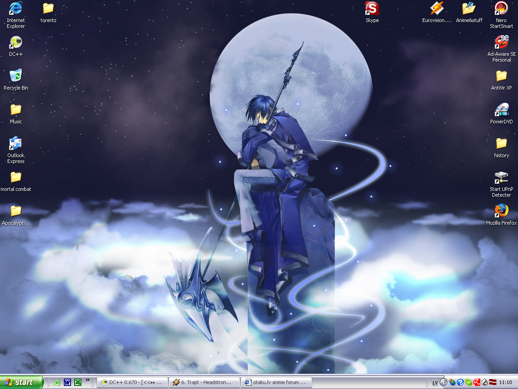Switch to DC++ 0.670 taskbar window
The width and height of the screenshot is (518, 389).
[133, 382]
